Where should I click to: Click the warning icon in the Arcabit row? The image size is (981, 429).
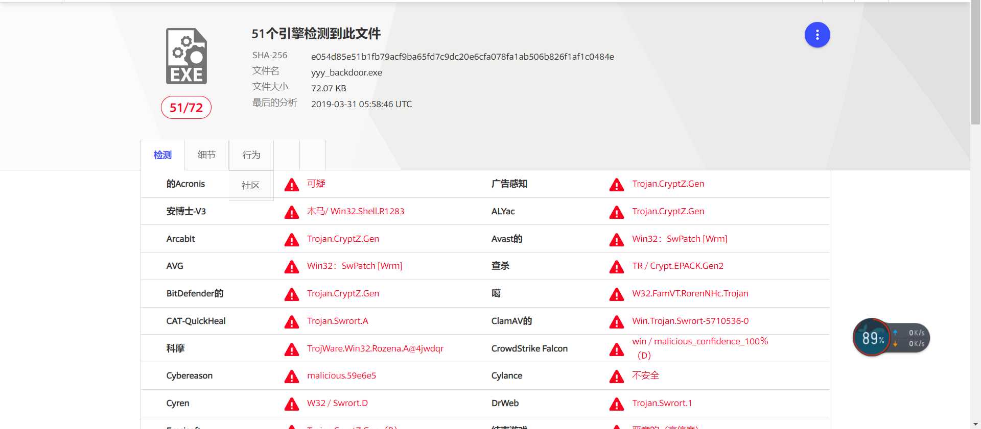point(292,240)
